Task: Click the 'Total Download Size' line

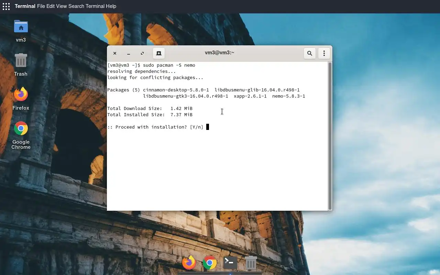Action: tap(150, 108)
